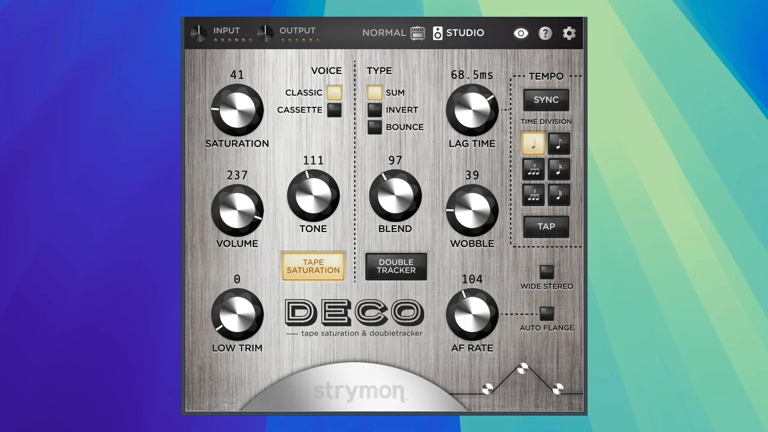
Task: Click the LAG TIME knob
Action: tap(472, 110)
